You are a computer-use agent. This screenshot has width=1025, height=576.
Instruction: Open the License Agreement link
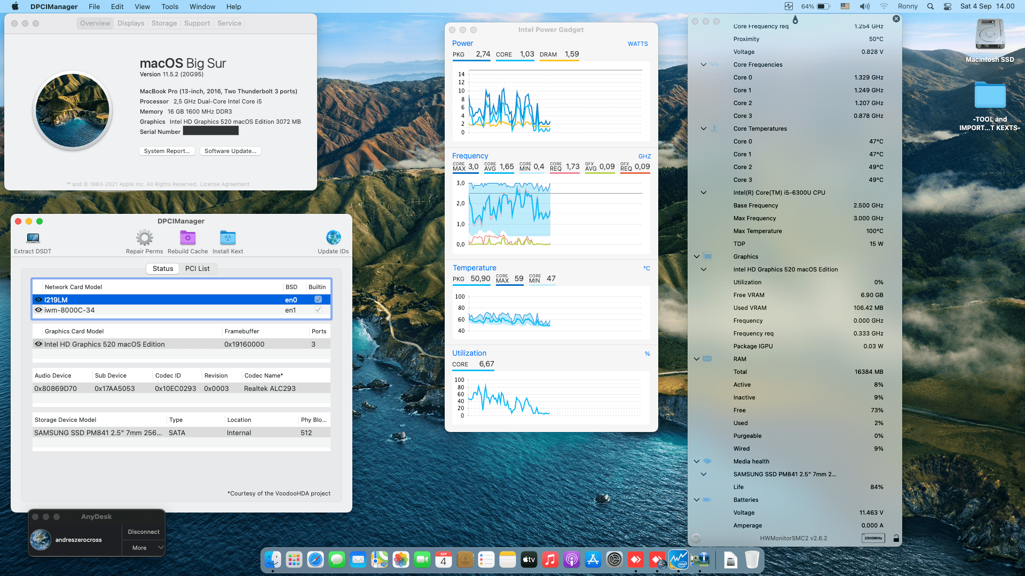225,184
